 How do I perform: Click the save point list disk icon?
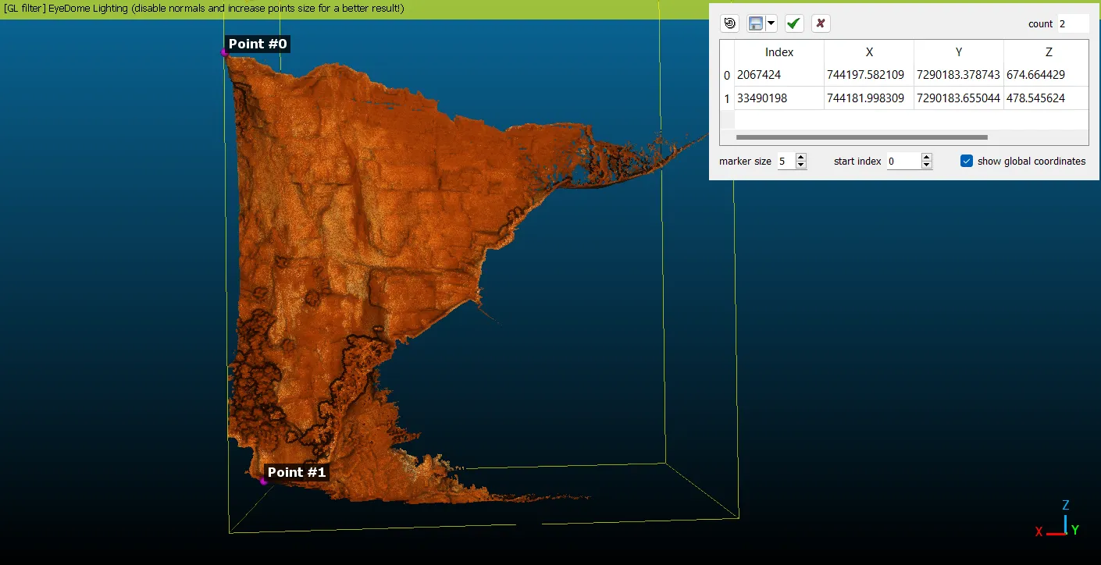pyautogui.click(x=755, y=23)
